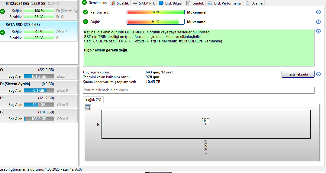Click the green check icon next to Sağlık label
326x173 pixels.
pyautogui.click(x=86, y=22)
